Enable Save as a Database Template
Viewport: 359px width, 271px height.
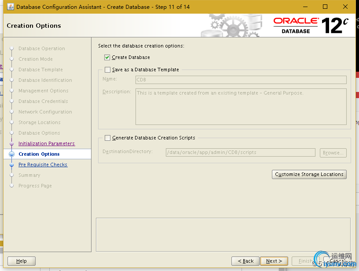click(107, 70)
